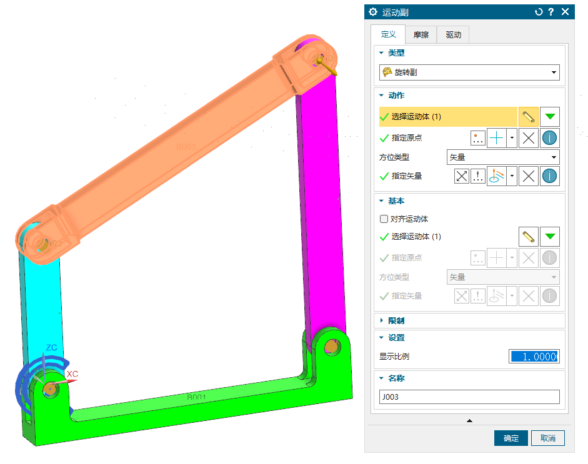Click the reverse direction icon for 指定矢量
The height and width of the screenshot is (464, 588).
coord(462,176)
